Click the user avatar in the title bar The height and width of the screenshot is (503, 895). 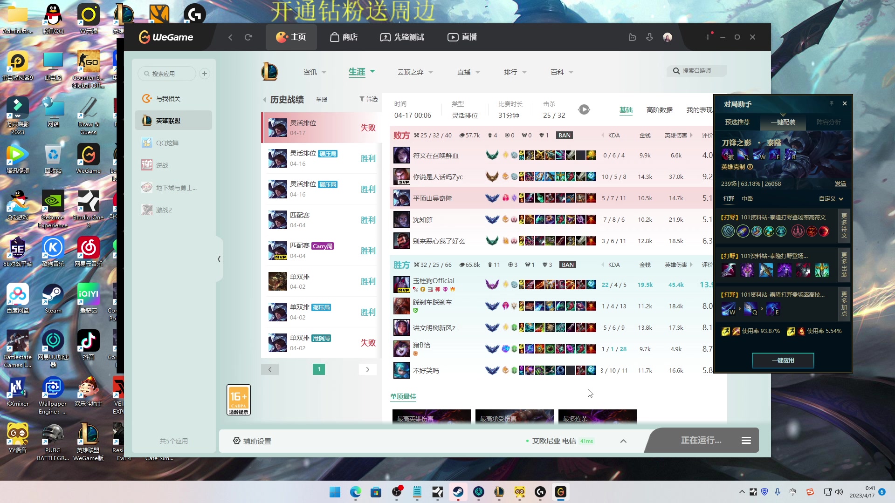click(667, 37)
